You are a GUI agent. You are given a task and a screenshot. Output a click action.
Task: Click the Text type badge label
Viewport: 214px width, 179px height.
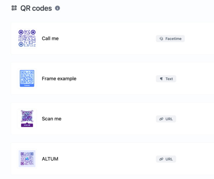point(169,79)
